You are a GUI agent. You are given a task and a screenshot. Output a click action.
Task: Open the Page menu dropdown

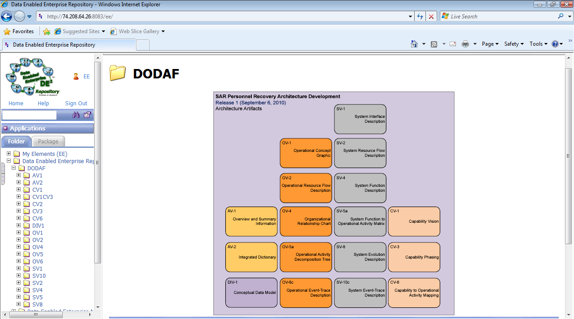tap(490, 44)
